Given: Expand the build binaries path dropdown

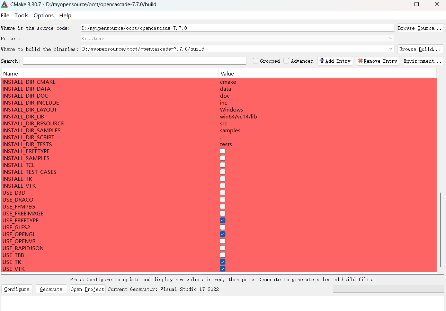Looking at the screenshot, I should (x=391, y=49).
